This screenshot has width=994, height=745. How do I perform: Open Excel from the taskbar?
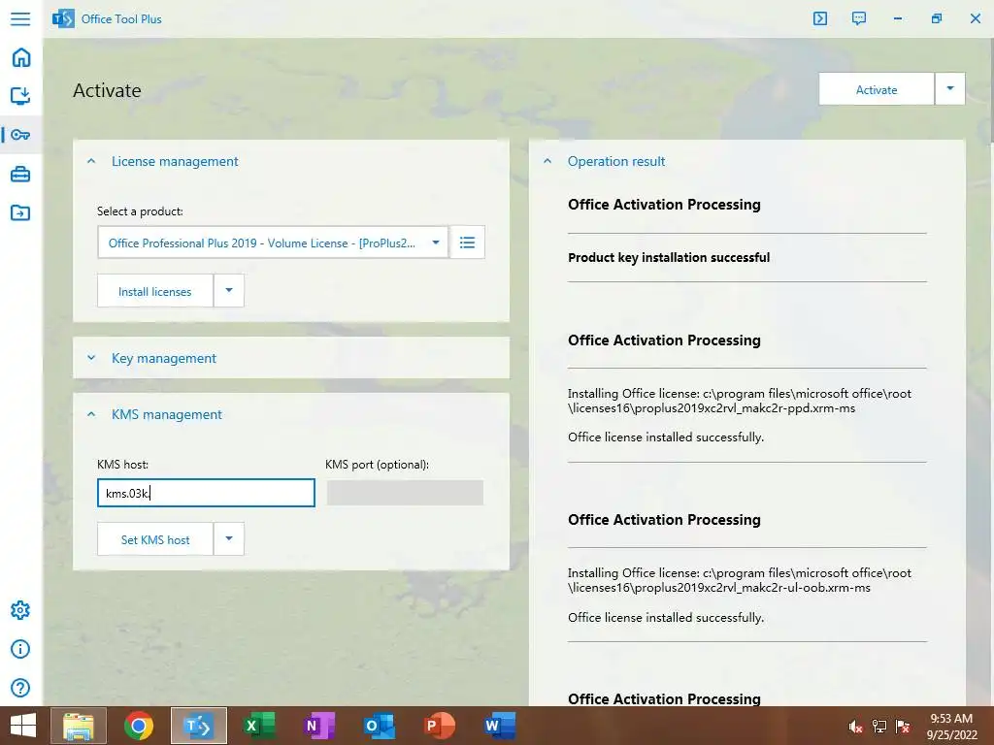[x=259, y=726]
